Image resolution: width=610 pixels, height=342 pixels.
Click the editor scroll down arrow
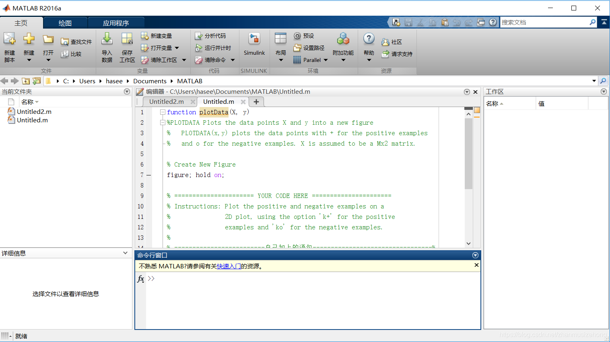coord(468,243)
